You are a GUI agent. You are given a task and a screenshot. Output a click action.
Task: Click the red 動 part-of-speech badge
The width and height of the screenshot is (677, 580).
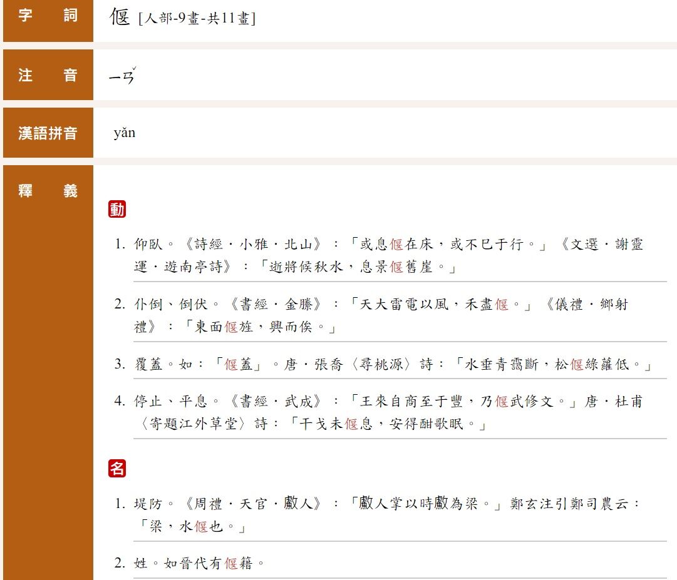(x=117, y=210)
